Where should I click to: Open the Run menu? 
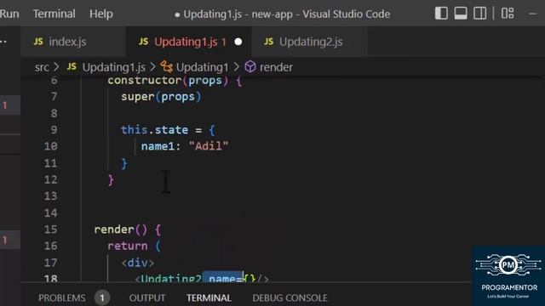point(9,14)
